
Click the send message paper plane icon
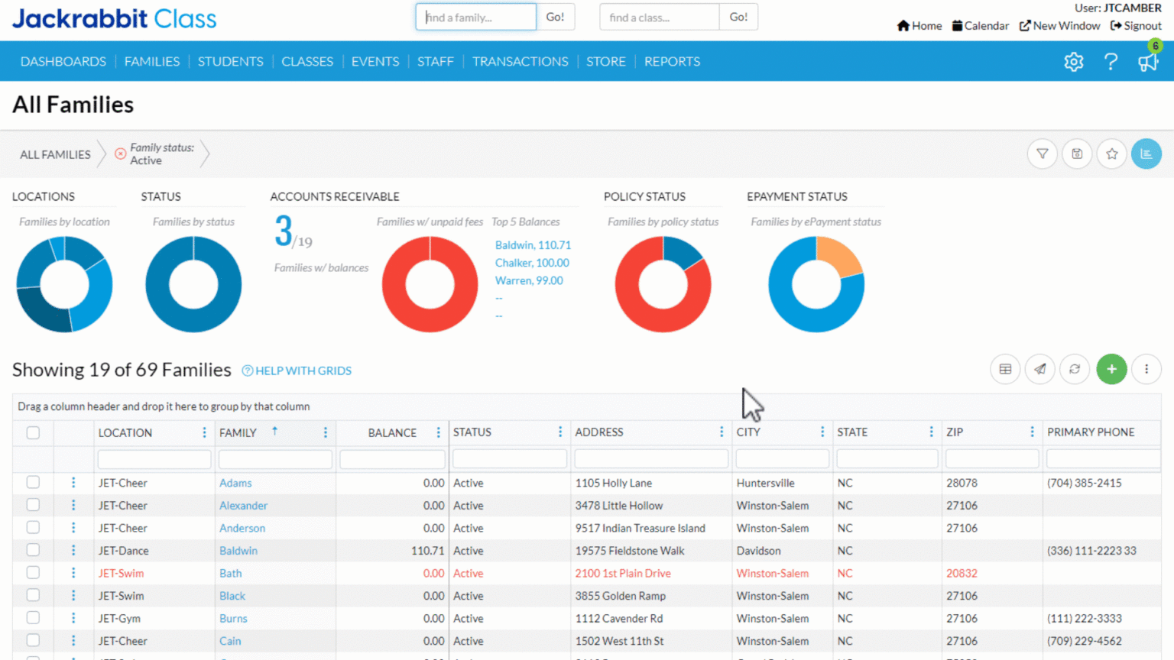click(x=1039, y=370)
